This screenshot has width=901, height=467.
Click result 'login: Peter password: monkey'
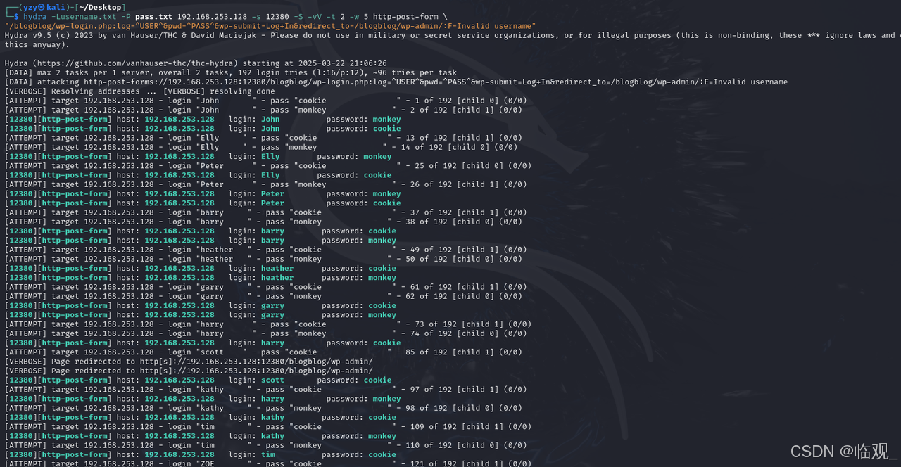(203, 193)
